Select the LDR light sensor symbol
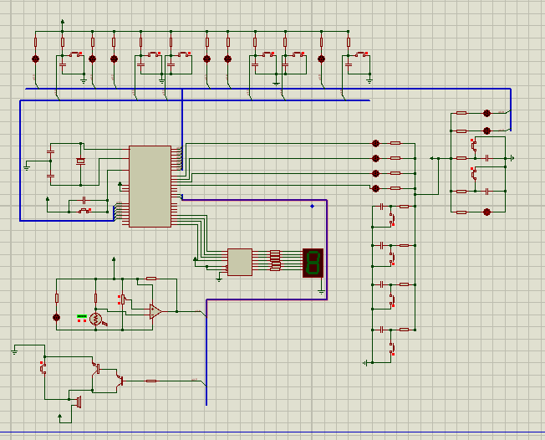Image resolution: width=545 pixels, height=440 pixels. pyautogui.click(x=95, y=320)
